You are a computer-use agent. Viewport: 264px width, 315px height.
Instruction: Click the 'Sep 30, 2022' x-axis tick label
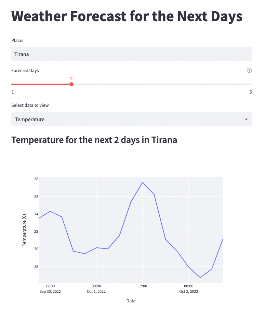coord(50,291)
